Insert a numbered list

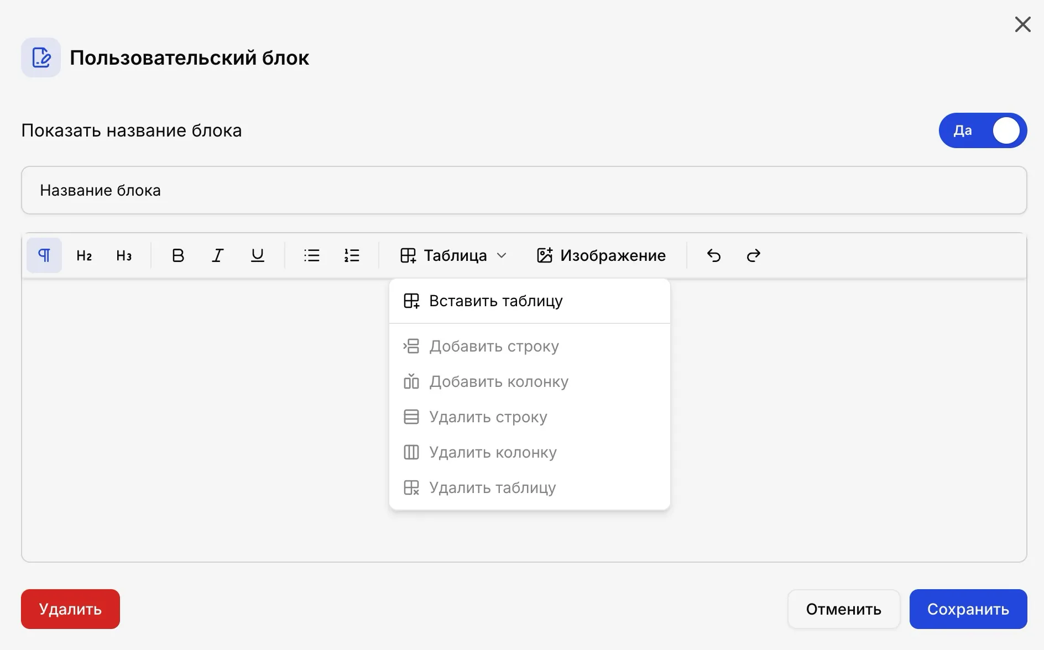tap(352, 255)
